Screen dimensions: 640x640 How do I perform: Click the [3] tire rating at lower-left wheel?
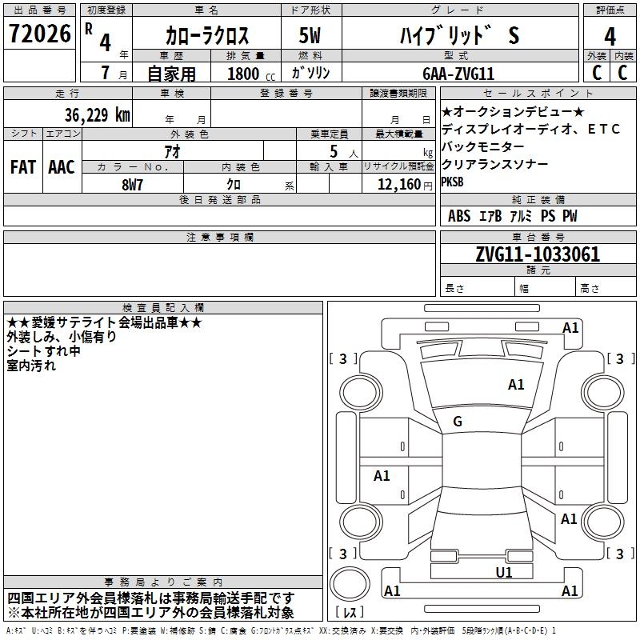343,554
